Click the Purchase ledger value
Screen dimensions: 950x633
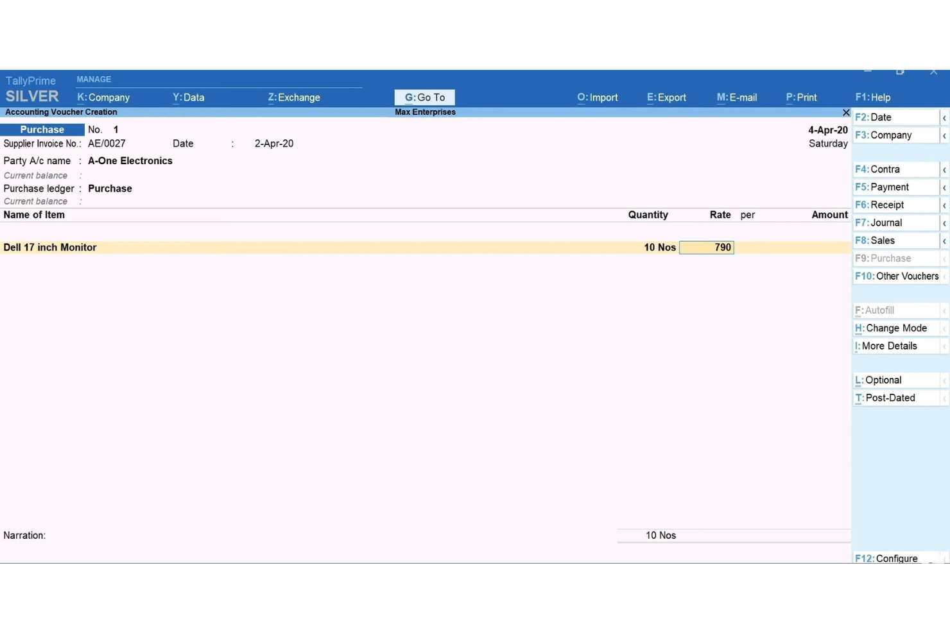point(110,189)
